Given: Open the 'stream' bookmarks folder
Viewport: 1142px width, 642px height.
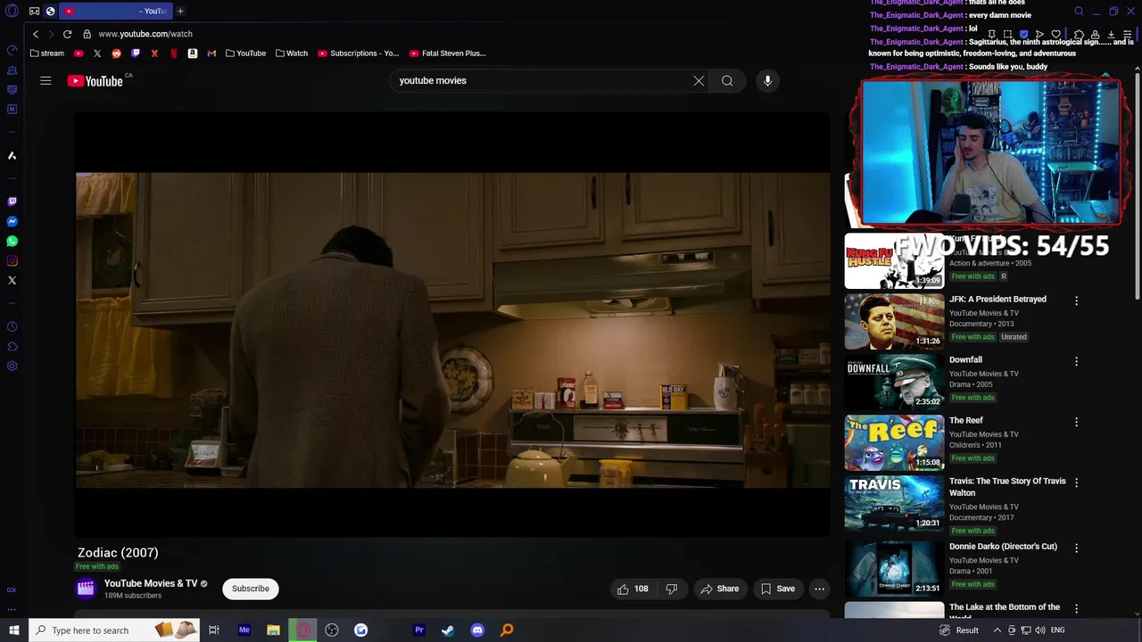Looking at the screenshot, I should click(x=47, y=53).
